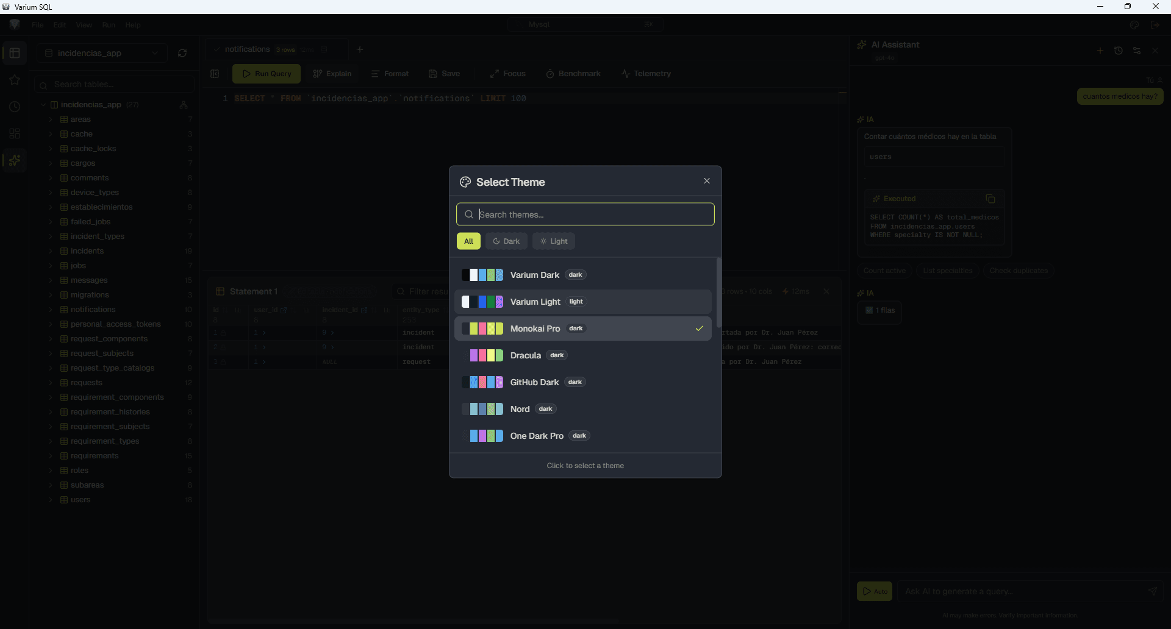
Task: Open the favorites star panel in sidebar
Action: click(15, 80)
